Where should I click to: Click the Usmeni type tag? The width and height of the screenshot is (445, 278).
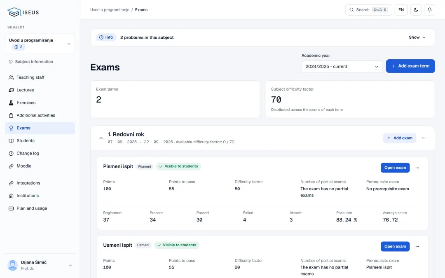pos(143,245)
